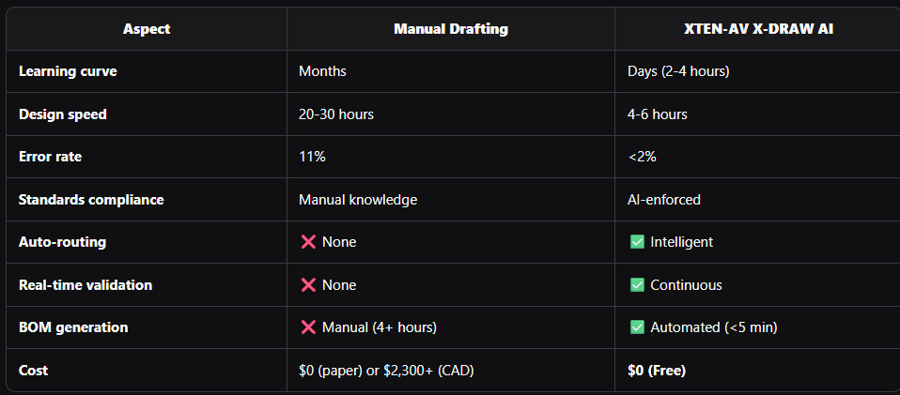Click the green checkmark by Automated (<5 min)

637,327
